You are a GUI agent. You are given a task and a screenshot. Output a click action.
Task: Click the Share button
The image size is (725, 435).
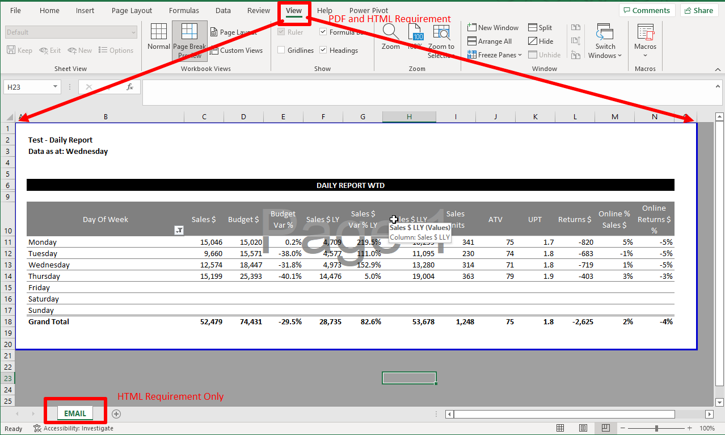coord(698,10)
